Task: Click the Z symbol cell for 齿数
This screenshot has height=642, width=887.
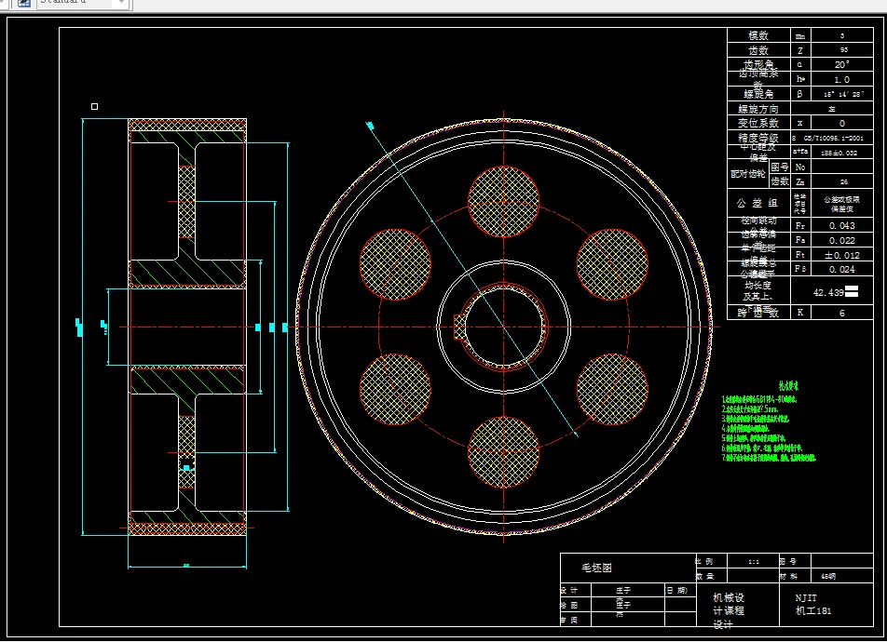Action: [799, 49]
